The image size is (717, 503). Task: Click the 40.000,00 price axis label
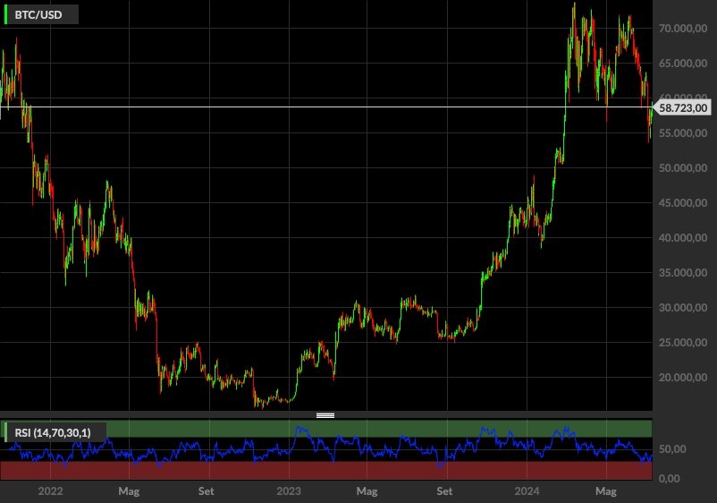[x=683, y=237]
